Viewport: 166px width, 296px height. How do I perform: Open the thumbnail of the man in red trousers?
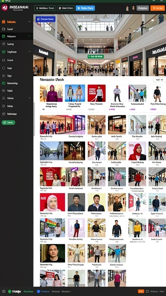pos(76,228)
